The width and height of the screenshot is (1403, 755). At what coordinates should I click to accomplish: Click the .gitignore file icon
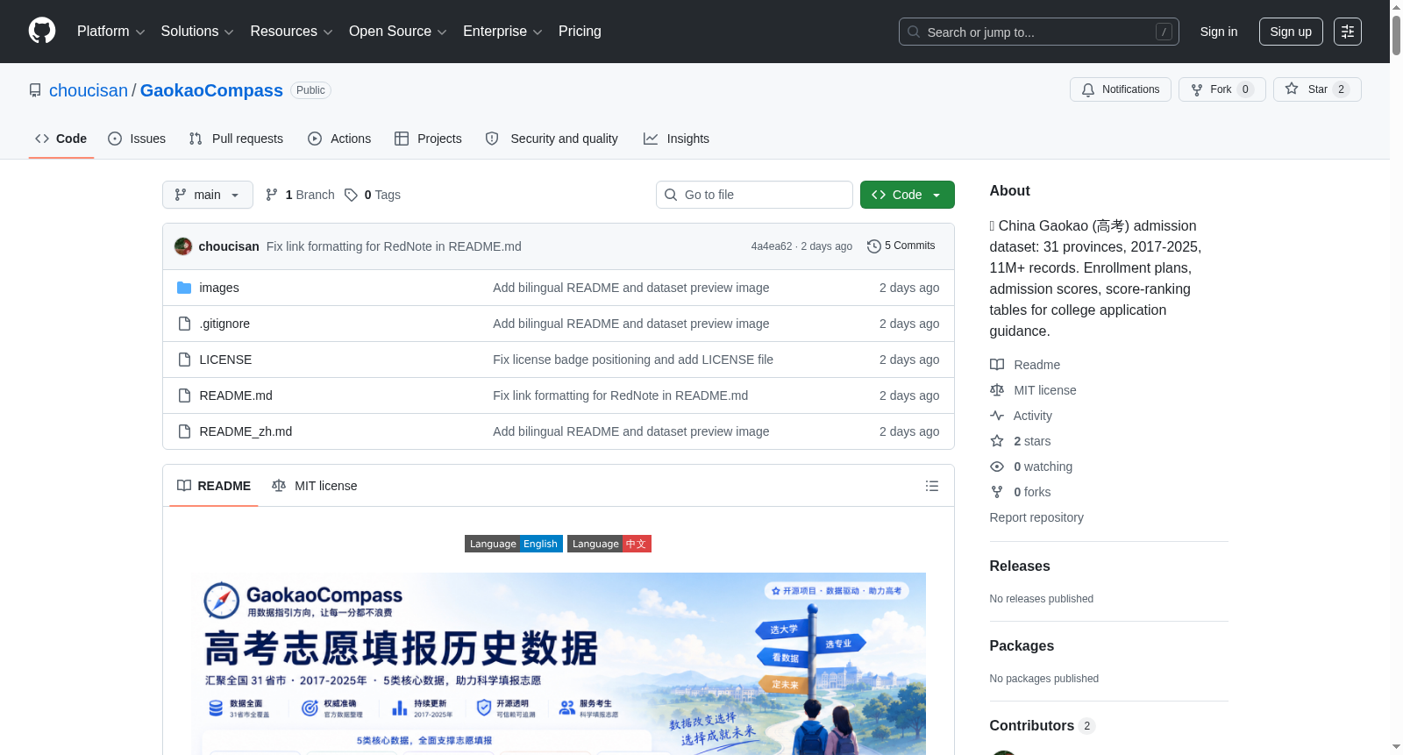coord(184,324)
